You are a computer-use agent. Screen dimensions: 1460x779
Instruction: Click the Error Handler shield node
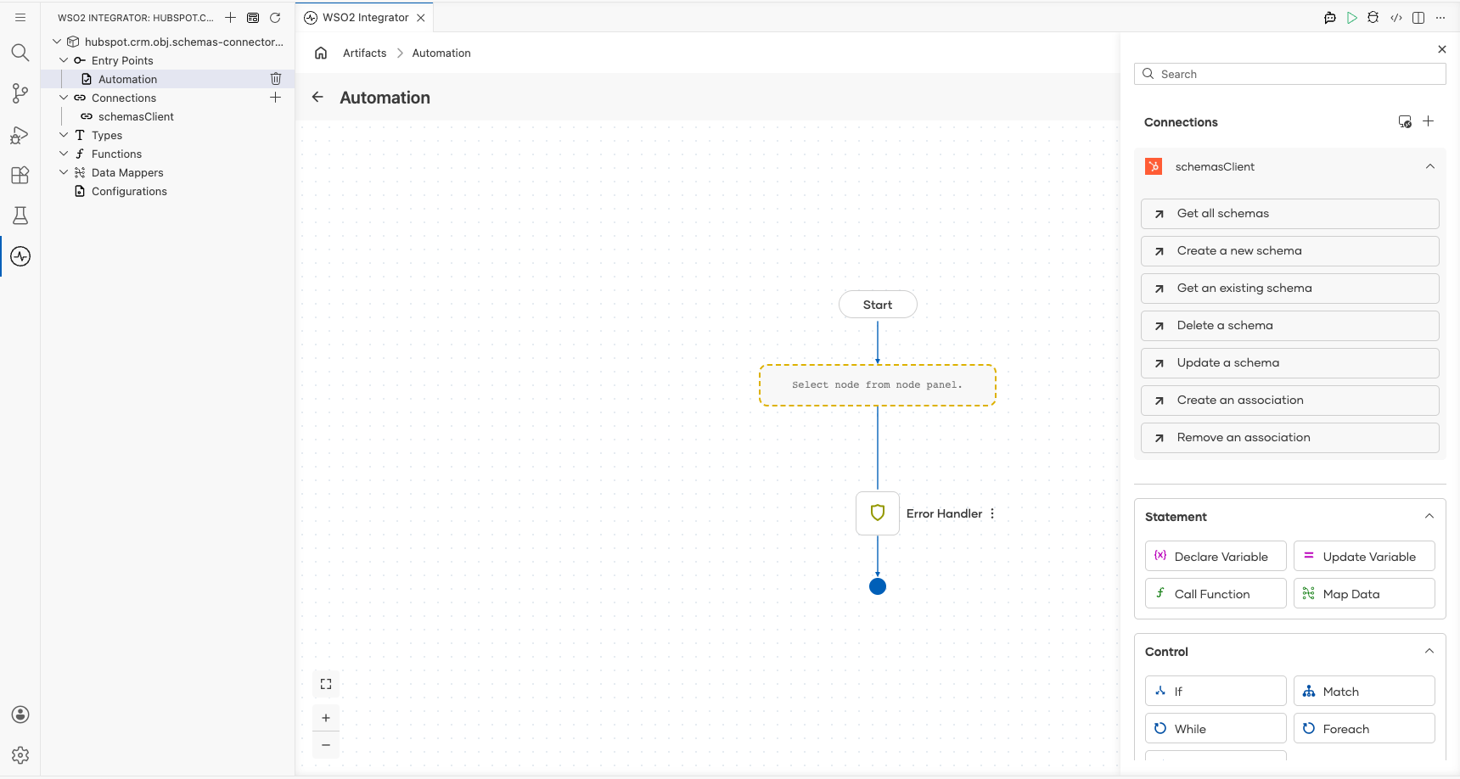coord(878,513)
